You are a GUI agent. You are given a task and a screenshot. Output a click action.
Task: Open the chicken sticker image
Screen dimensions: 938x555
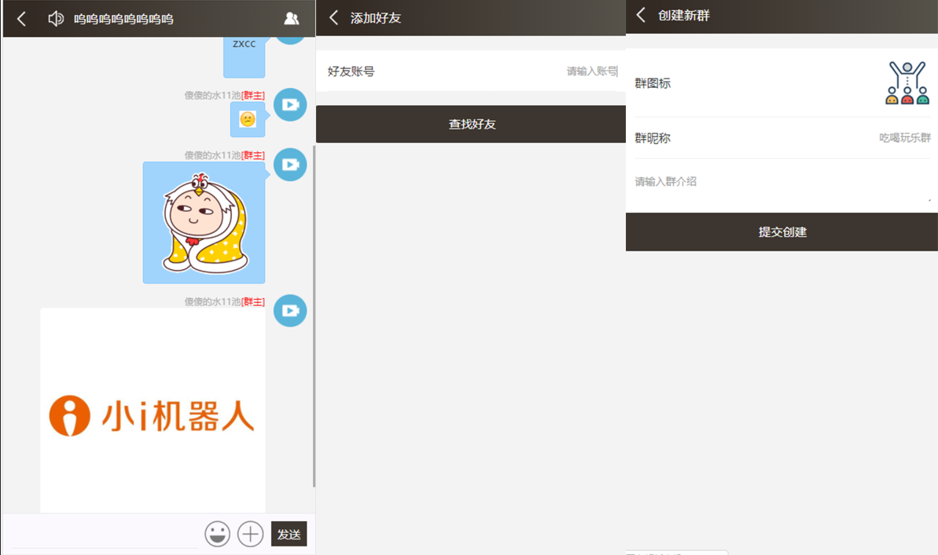click(204, 222)
